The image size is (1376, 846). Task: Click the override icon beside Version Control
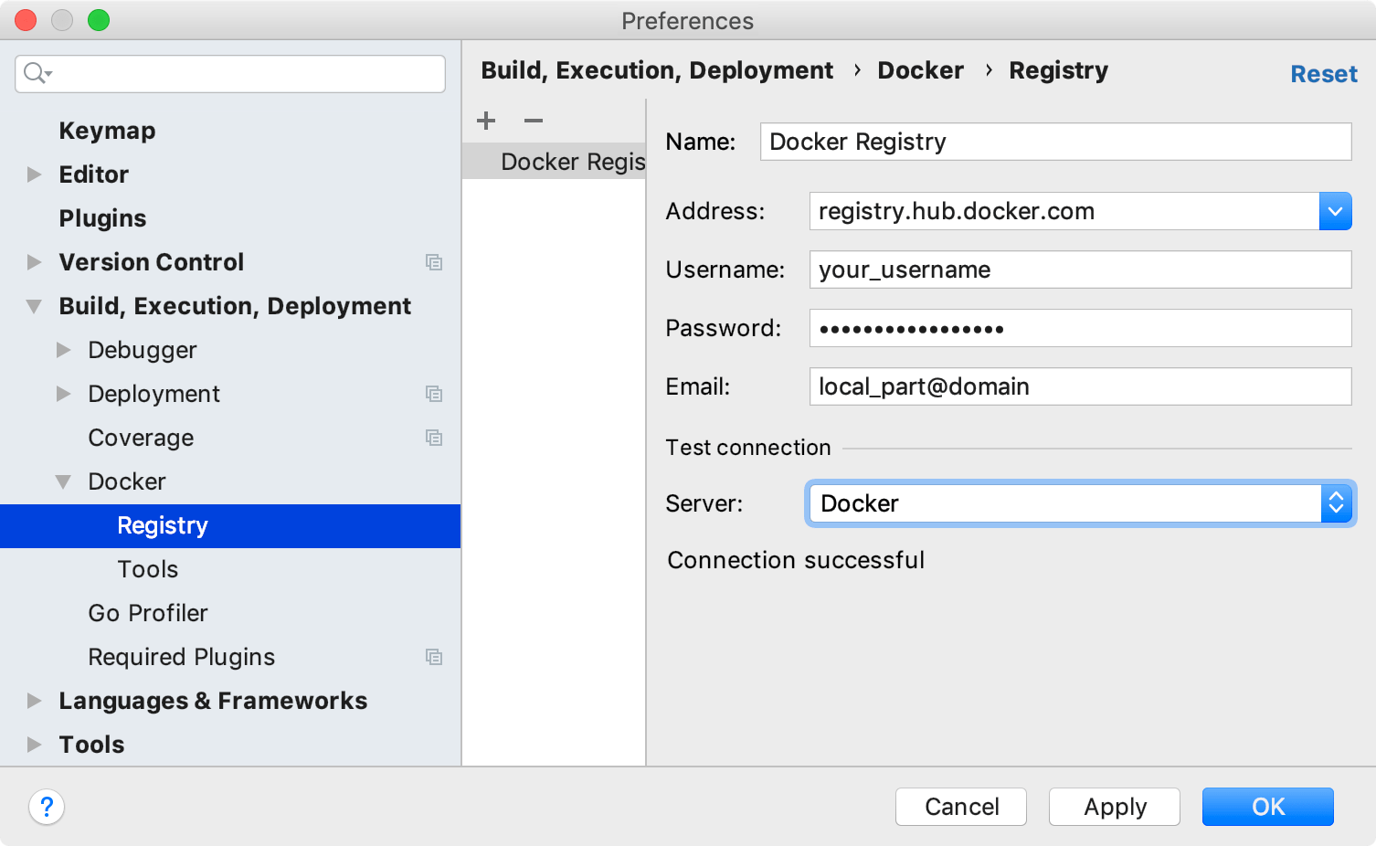434,262
